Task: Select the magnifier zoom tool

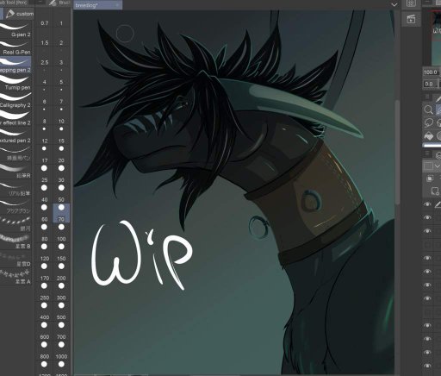Action: (x=428, y=110)
